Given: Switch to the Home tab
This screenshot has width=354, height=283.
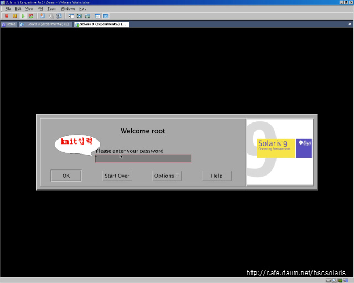Looking at the screenshot, I should click(x=9, y=24).
